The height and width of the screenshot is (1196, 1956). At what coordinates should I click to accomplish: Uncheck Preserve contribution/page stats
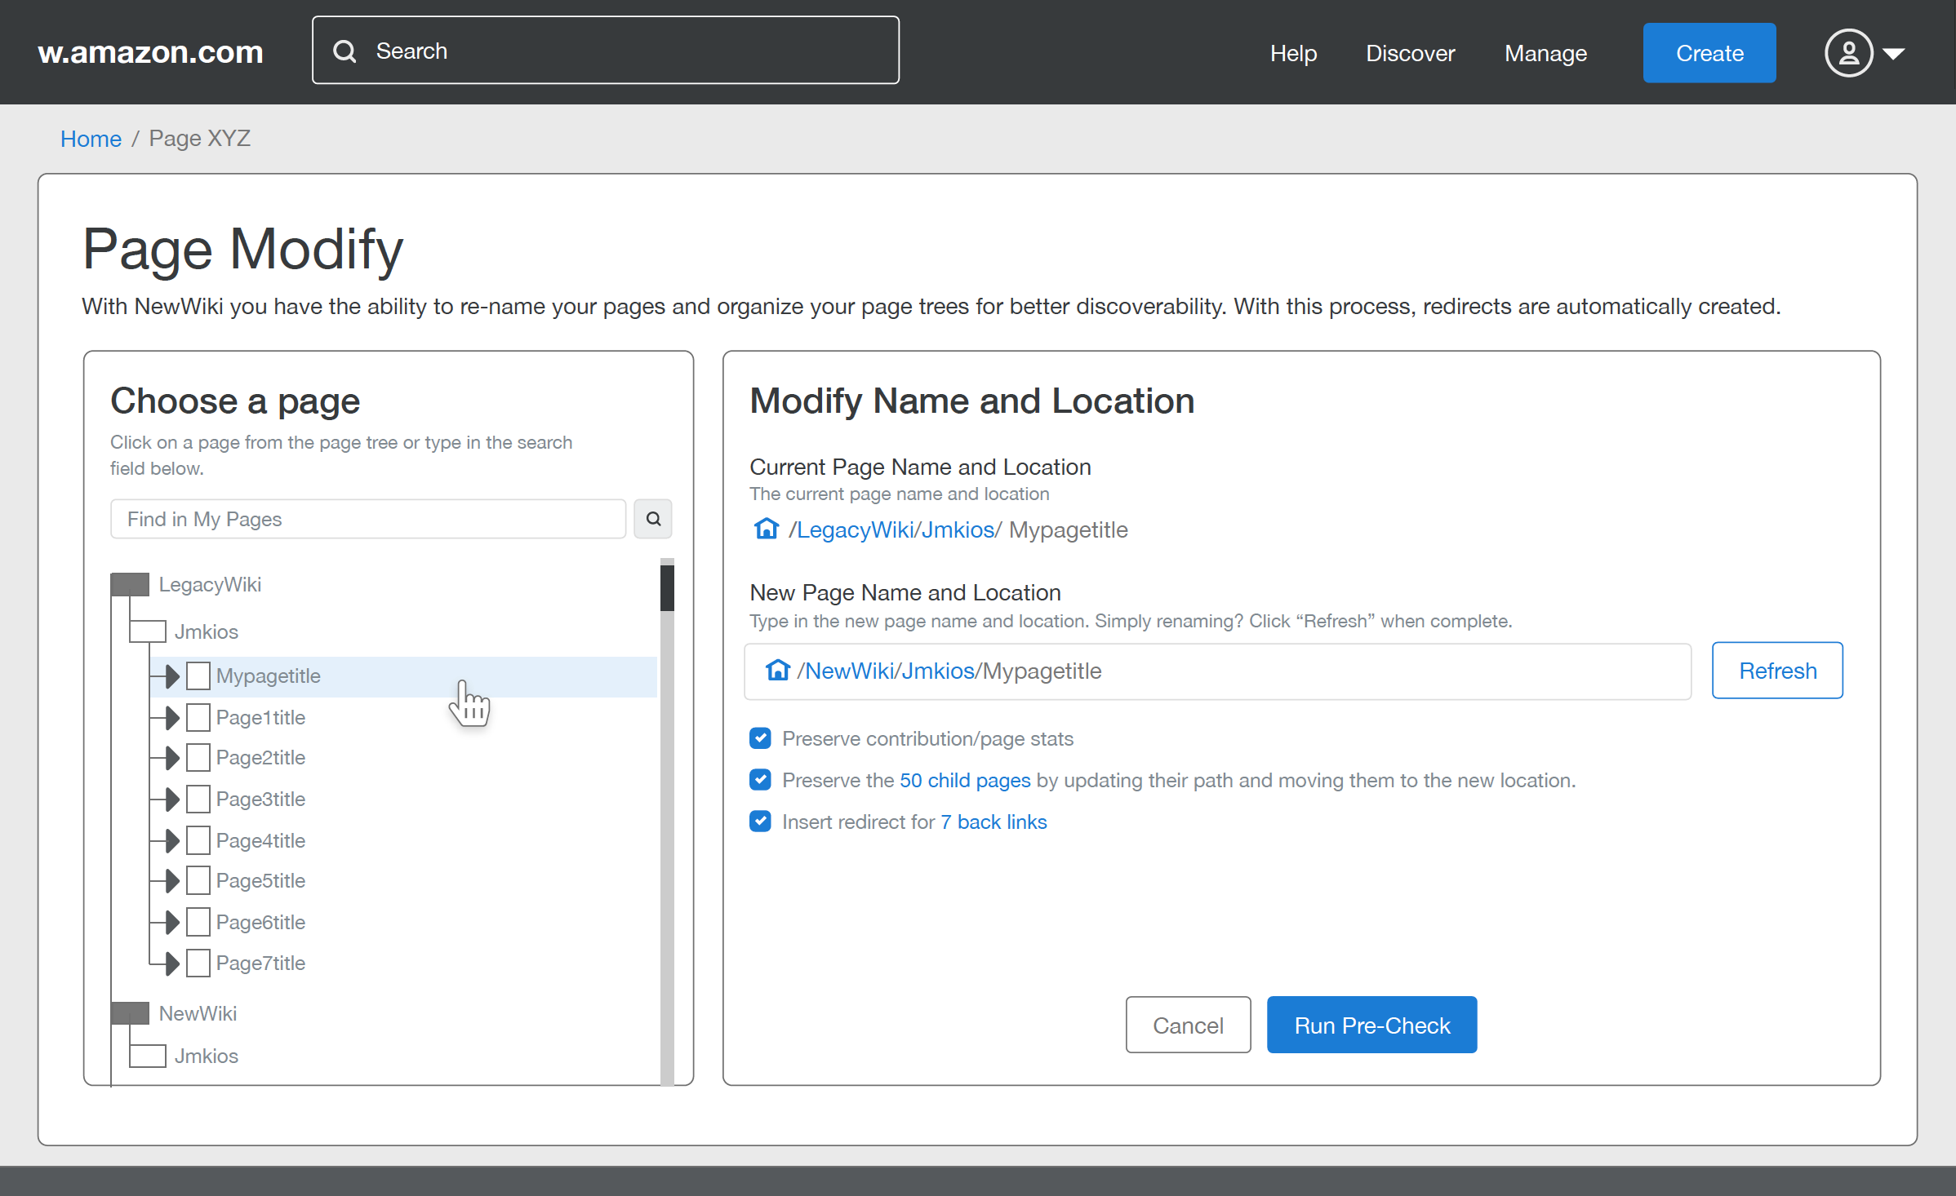coord(760,738)
